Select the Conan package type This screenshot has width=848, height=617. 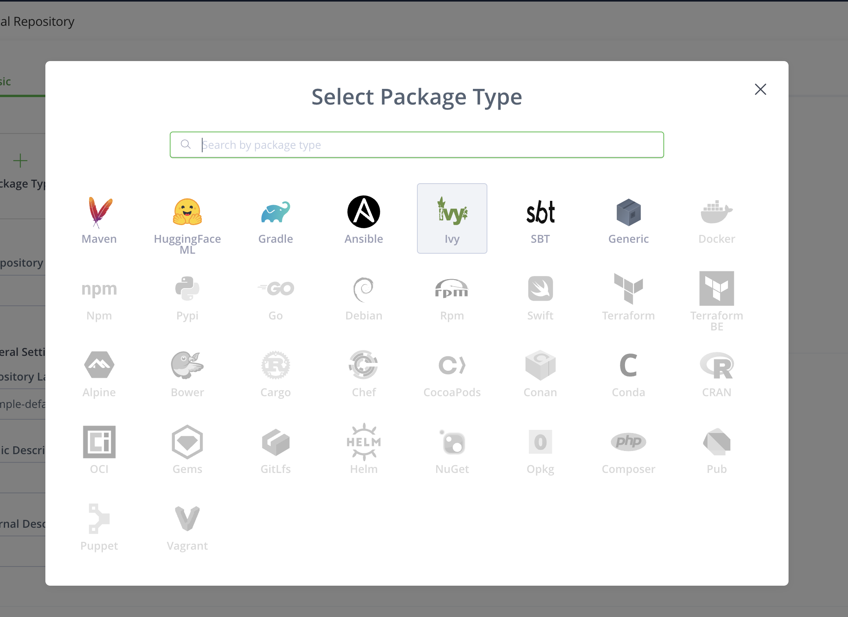point(540,372)
